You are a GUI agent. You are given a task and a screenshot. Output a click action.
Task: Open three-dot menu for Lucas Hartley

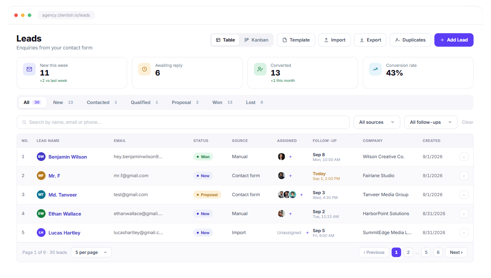[464, 233]
